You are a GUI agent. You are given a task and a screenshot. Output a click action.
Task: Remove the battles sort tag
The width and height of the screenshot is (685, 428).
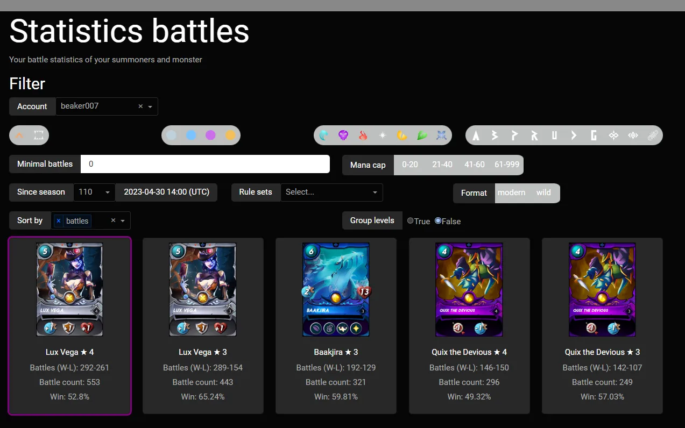[59, 221]
